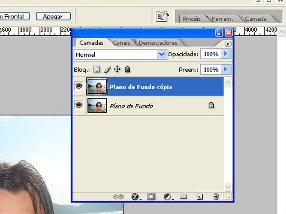Switch to the Demarcadores tab

158,43
